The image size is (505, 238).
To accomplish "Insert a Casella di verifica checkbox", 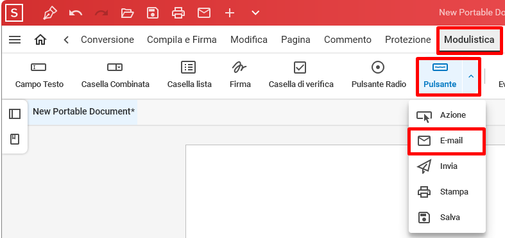I will (301, 75).
